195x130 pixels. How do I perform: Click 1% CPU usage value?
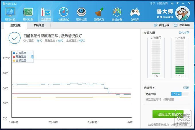click(x=156, y=76)
